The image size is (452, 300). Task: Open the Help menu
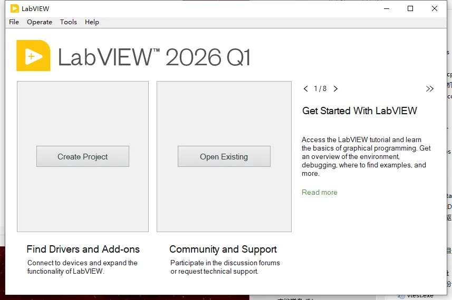pos(92,22)
